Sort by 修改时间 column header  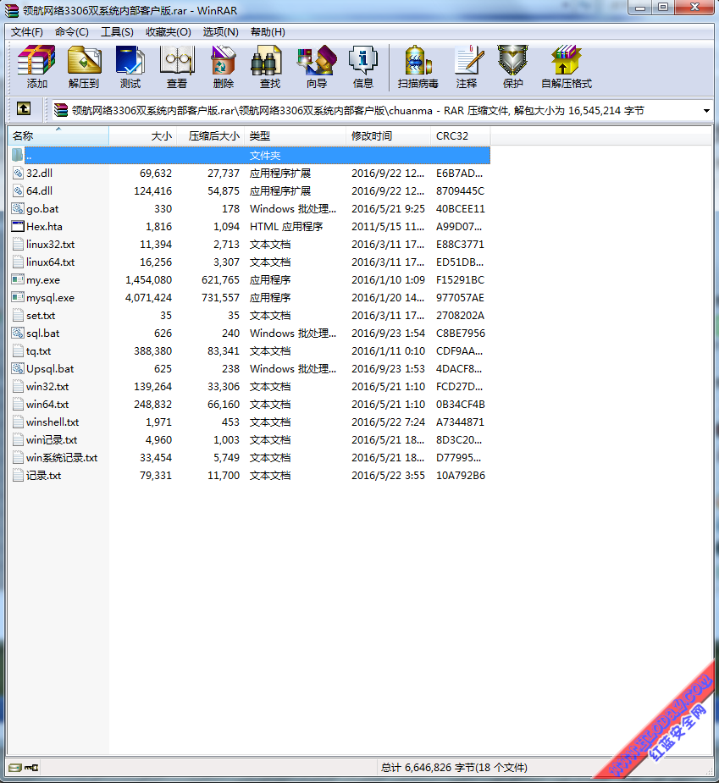pos(388,135)
